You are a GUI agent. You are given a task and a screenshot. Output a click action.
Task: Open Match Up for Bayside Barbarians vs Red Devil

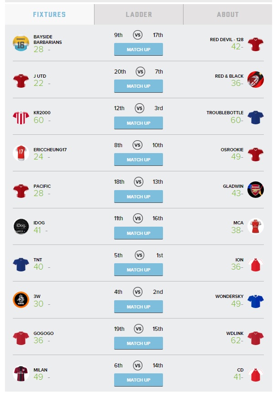point(138,49)
